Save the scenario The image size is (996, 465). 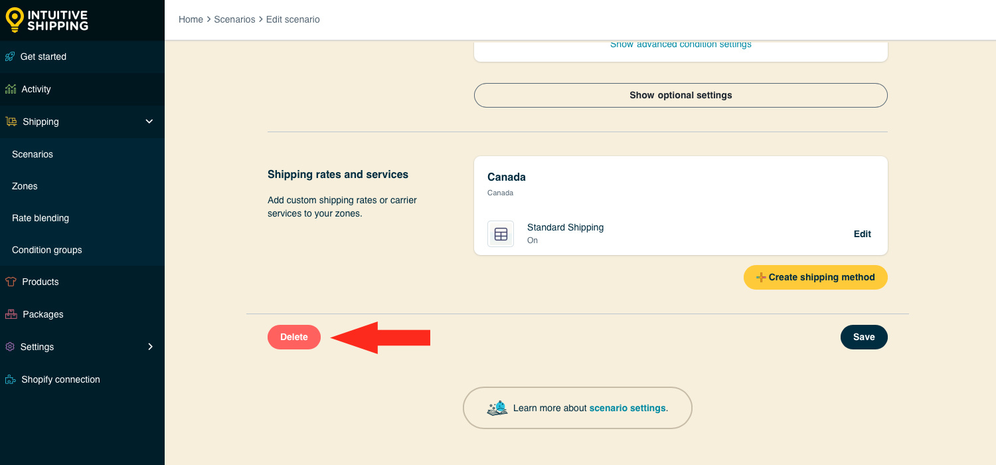point(864,337)
